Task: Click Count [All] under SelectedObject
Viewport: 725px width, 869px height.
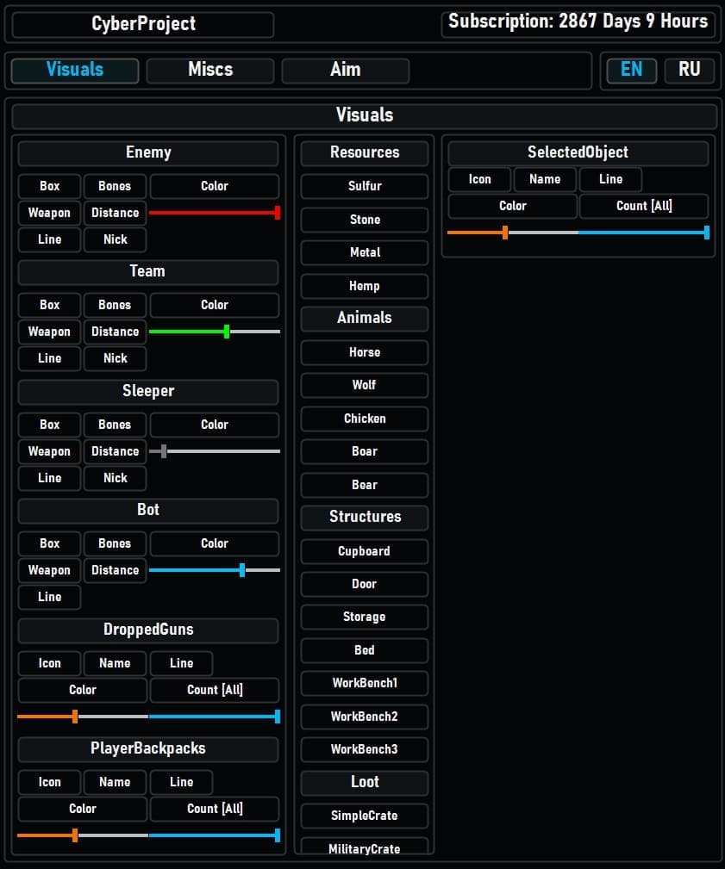Action: point(644,206)
